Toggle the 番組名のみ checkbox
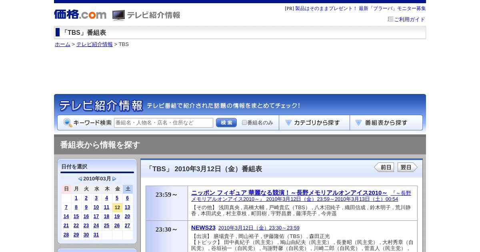The width and height of the screenshot is (480, 252). pos(244,122)
